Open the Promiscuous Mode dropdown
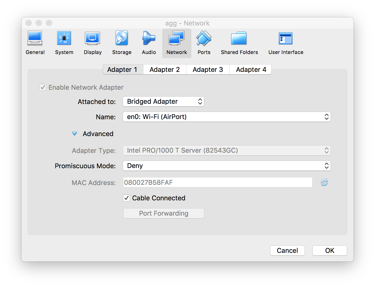375x287 pixels. (227, 166)
